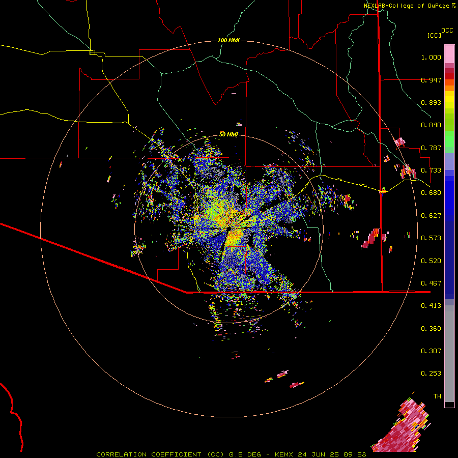Click the bright green color bar segment
This screenshot has width=458, height=458.
(x=449, y=139)
